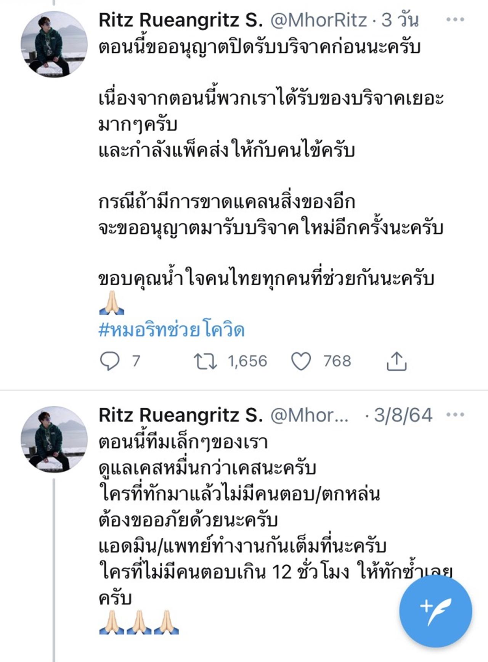Click the @MhorRitz handle
Viewport: 488px width, 662px height.
319,20
